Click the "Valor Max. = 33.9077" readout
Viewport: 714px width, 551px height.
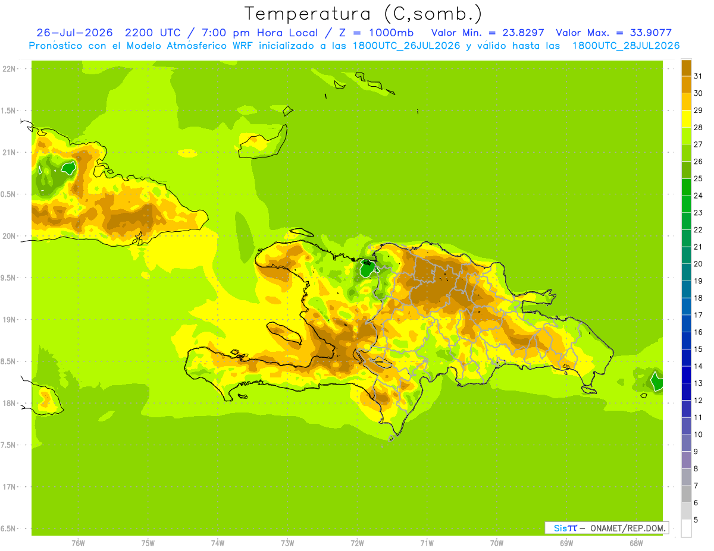point(613,33)
